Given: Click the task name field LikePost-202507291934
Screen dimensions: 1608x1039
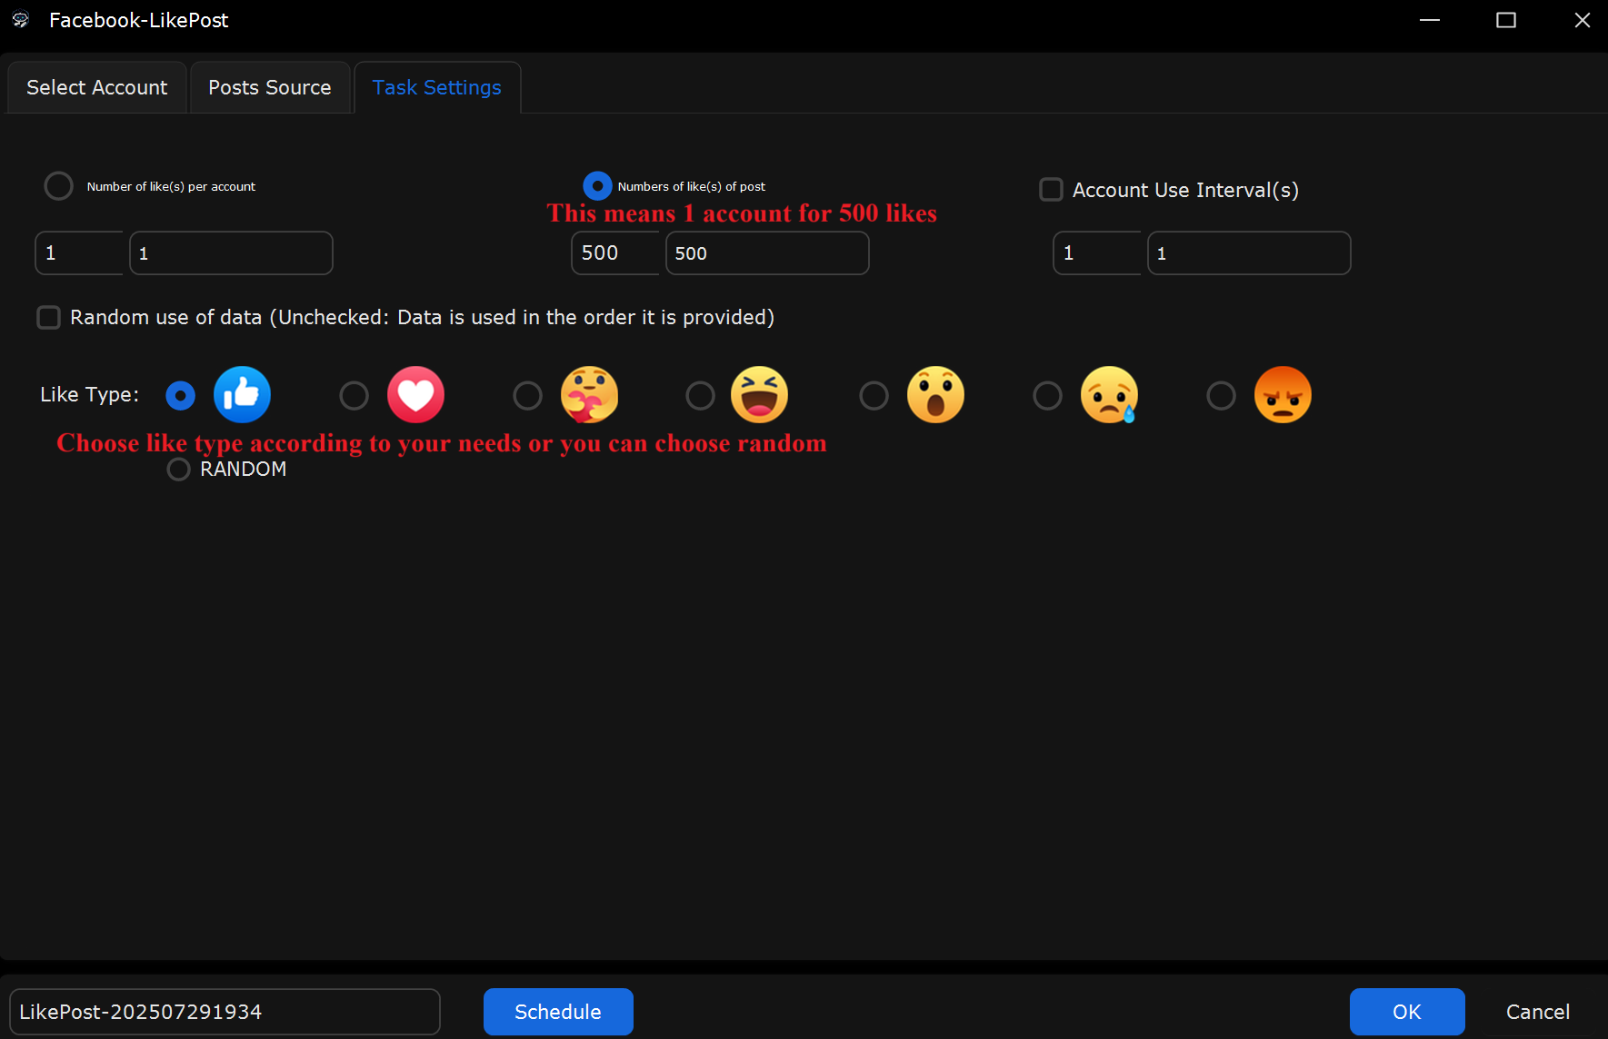Looking at the screenshot, I should [225, 1012].
